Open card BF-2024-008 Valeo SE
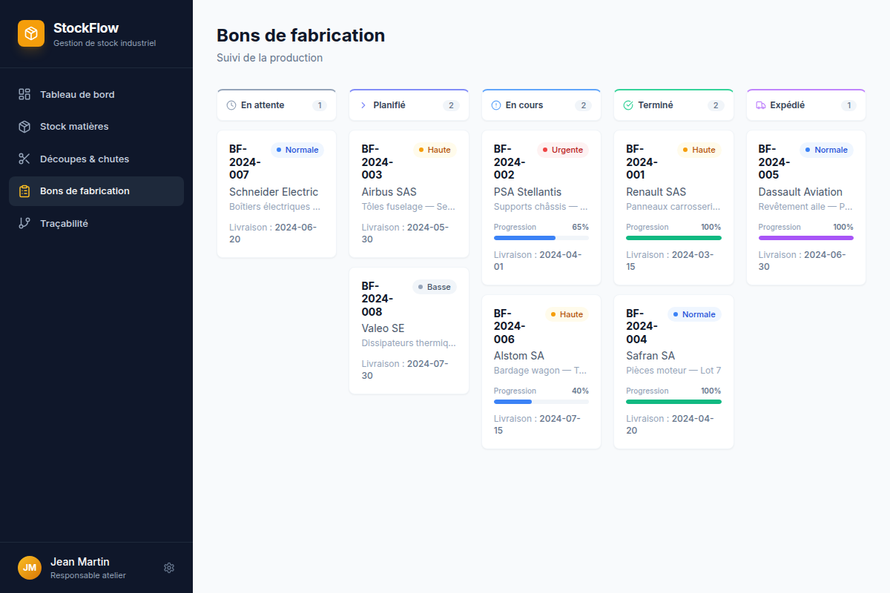 409,331
